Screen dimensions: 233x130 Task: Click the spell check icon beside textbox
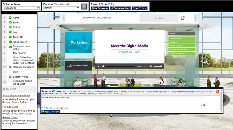point(204,104)
